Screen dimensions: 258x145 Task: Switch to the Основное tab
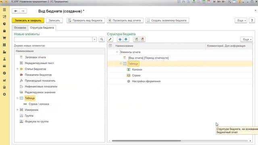(20, 28)
